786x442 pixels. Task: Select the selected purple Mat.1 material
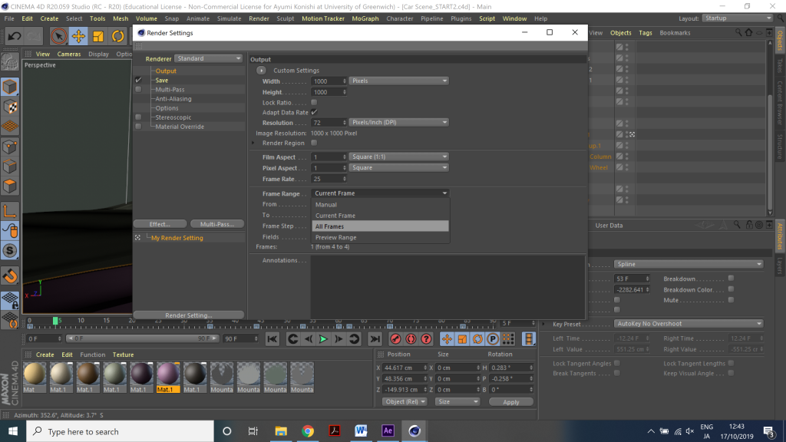168,378
